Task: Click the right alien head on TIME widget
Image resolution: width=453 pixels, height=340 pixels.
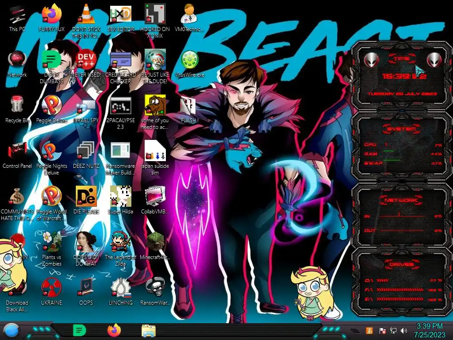Action: click(x=434, y=60)
